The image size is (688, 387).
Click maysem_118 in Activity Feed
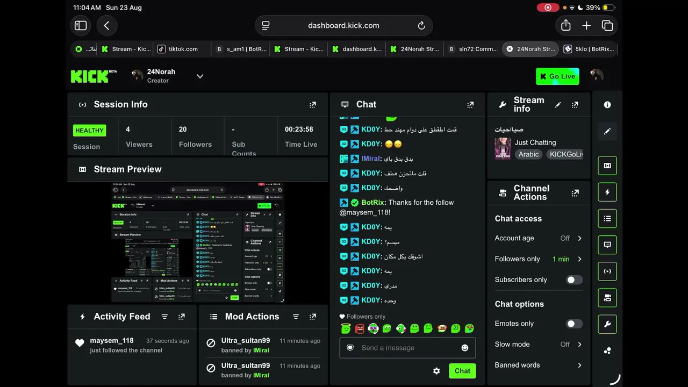tap(112, 341)
